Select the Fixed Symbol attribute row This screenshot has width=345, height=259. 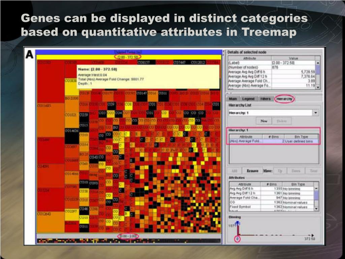(x=272, y=207)
